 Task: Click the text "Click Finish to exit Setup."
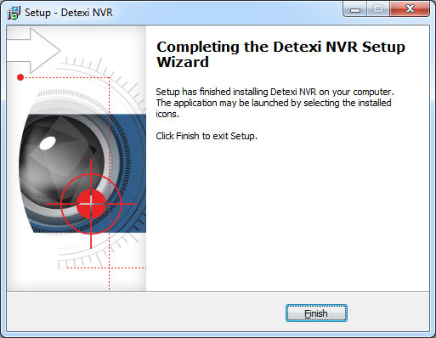[207, 136]
